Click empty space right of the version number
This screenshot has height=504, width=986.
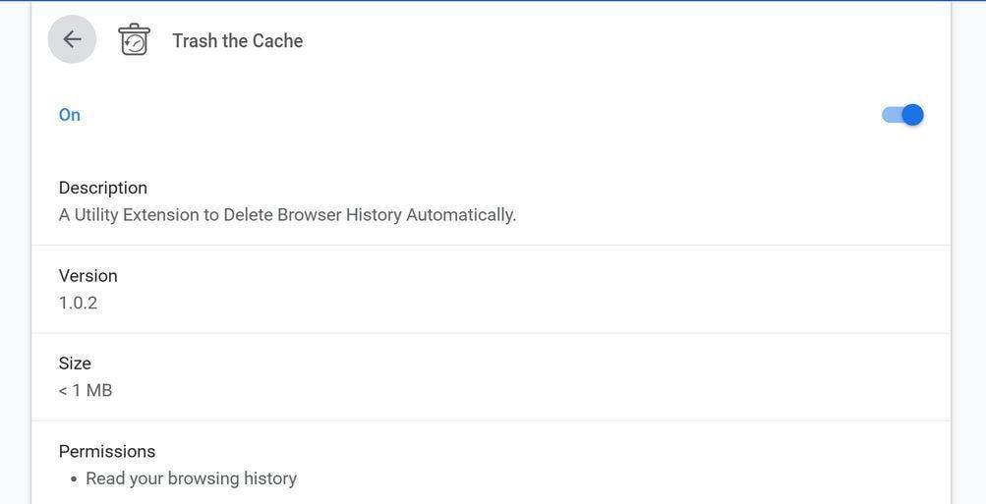tap(492, 303)
